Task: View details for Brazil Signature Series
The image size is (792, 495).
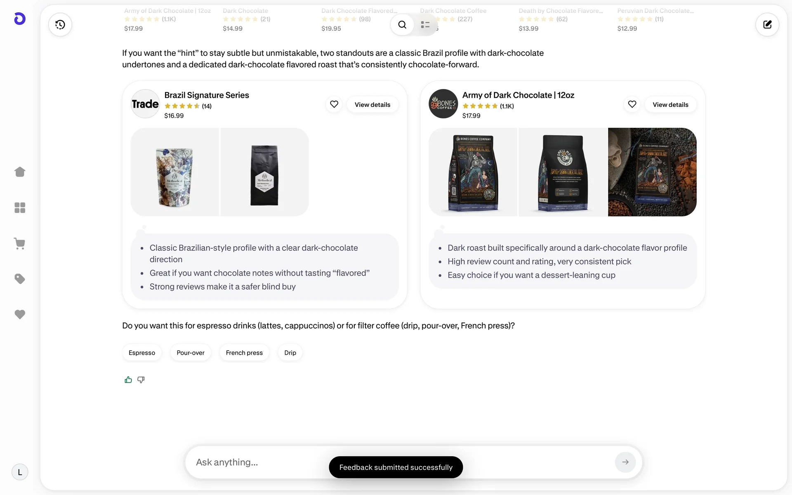Action: [372, 105]
